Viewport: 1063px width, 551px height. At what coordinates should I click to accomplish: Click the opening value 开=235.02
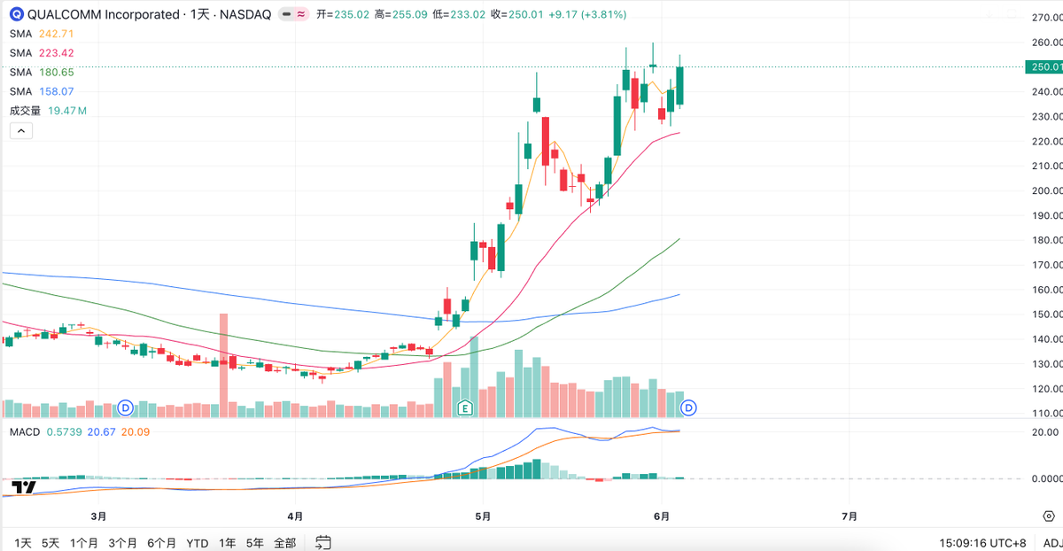(x=343, y=15)
